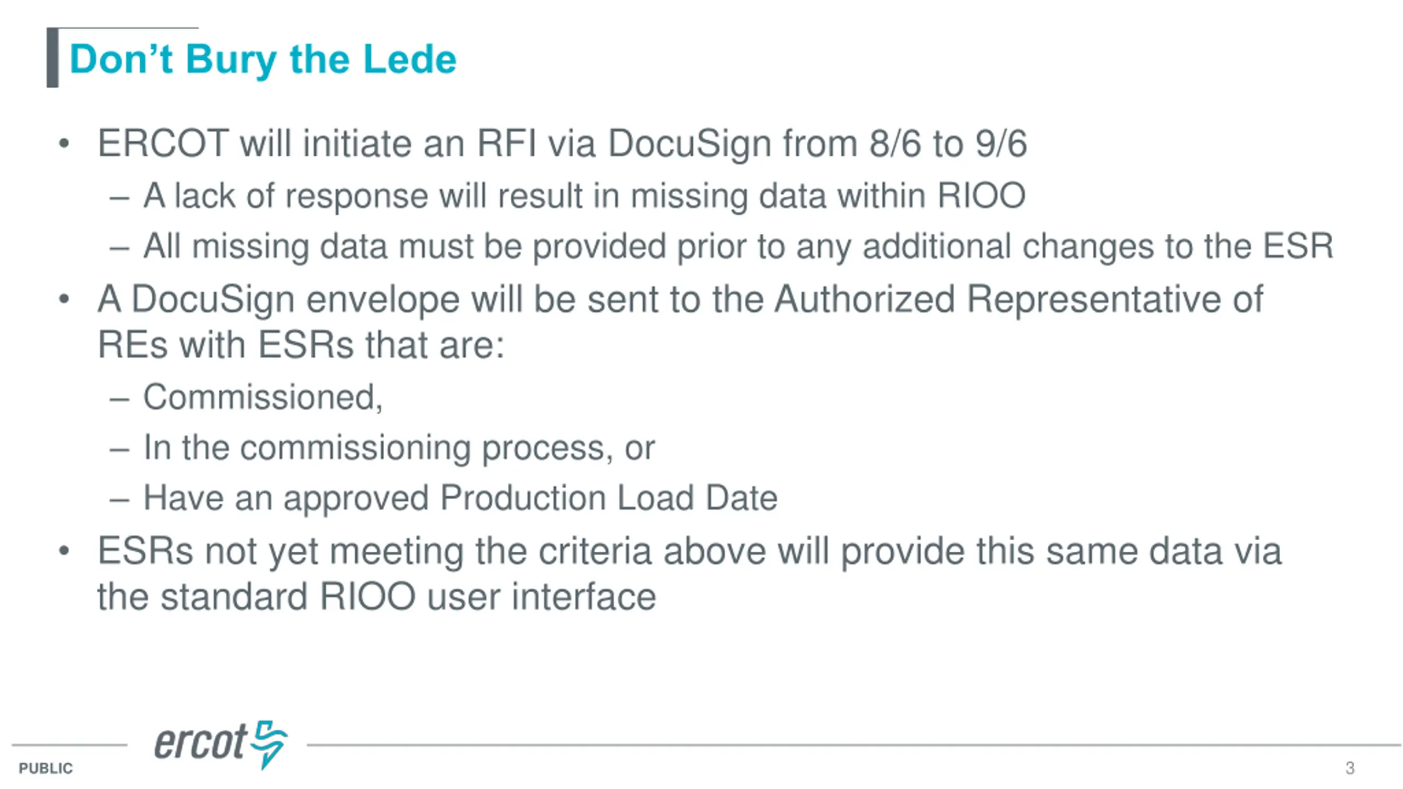Select the slide title Don't Bury the Lede
The image size is (1403, 789).
pyautogui.click(x=263, y=59)
